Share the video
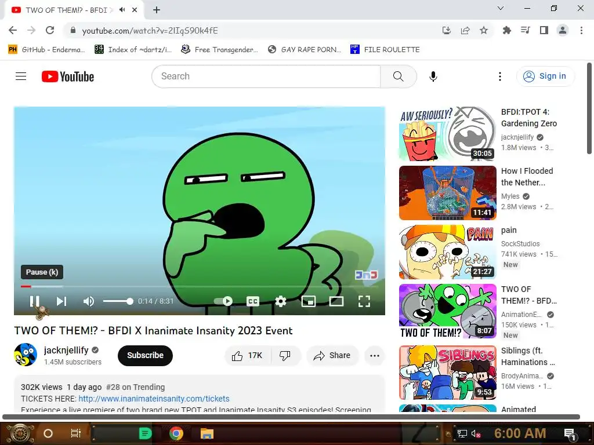Screen dimensions: 594x445 (x=332, y=355)
